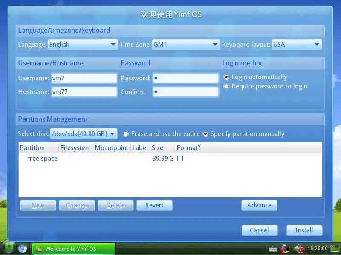This screenshot has height=255, width=341.
Task: Click the Mountpoint column header
Action: pyautogui.click(x=112, y=148)
